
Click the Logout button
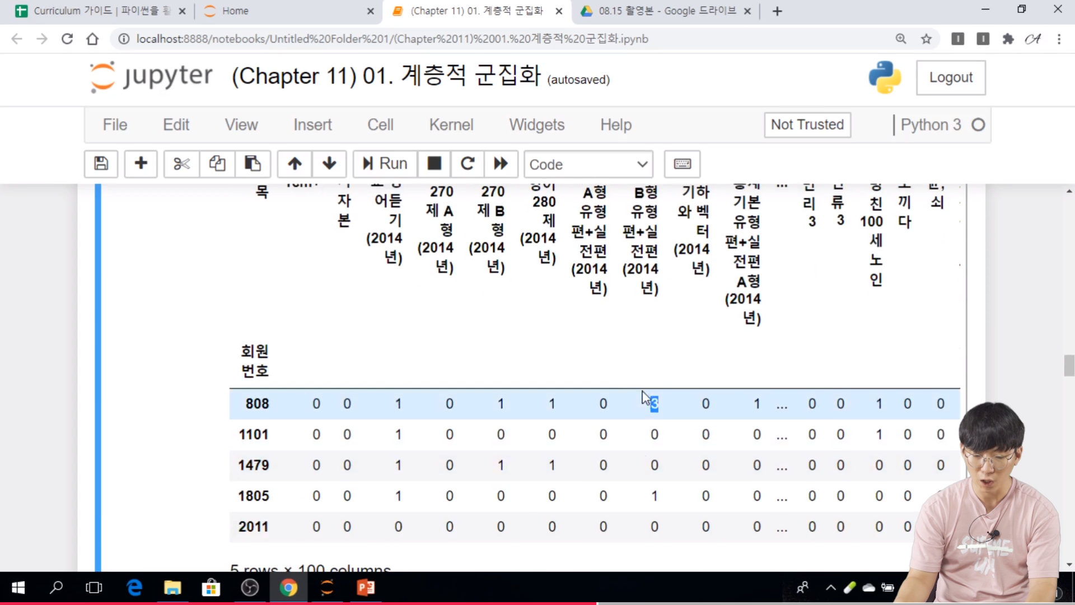pos(950,77)
